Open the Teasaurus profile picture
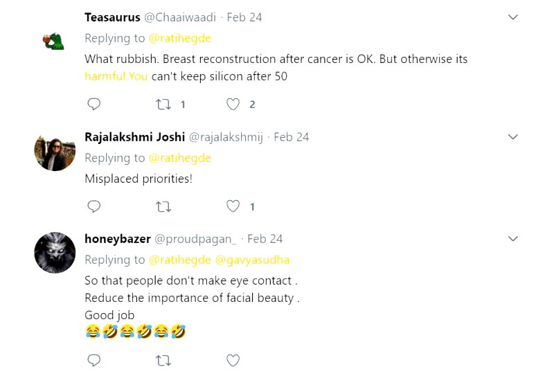The width and height of the screenshot is (554, 376). coord(54,39)
